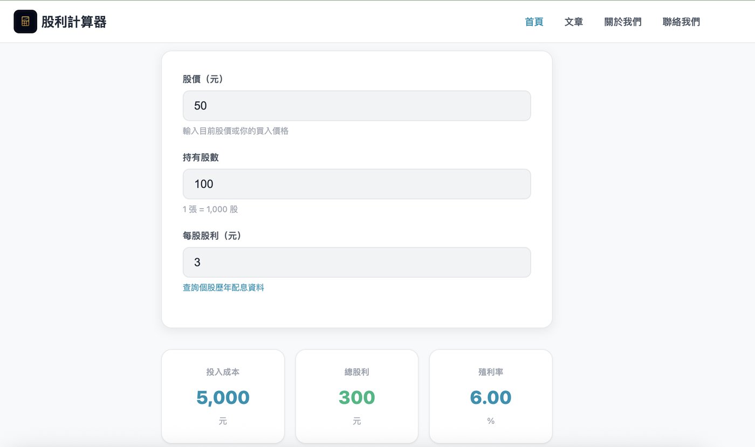Image resolution: width=755 pixels, height=447 pixels.
Task: Click the 股利計算器 site title
Action: point(74,22)
